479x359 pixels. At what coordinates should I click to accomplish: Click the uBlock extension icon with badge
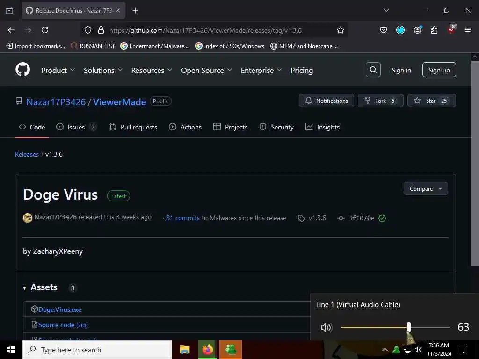451,29
